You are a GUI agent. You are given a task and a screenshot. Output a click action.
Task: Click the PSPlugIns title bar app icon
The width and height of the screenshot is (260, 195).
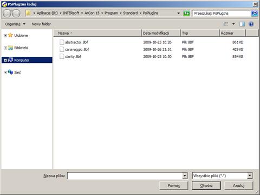(4, 4)
